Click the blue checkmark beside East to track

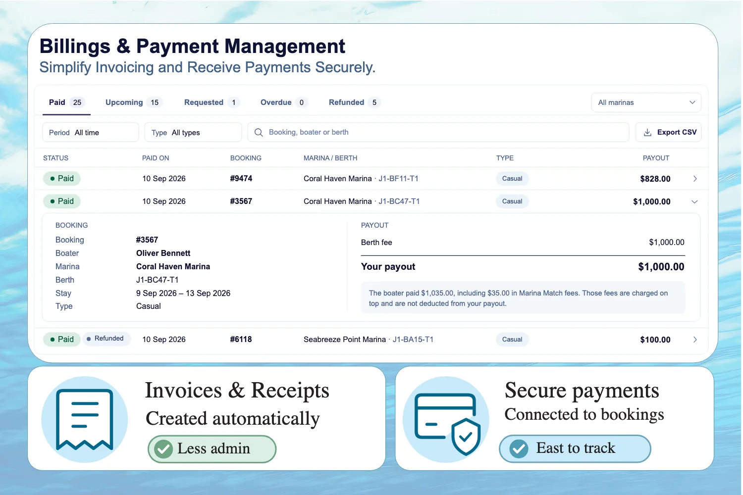[x=519, y=449]
